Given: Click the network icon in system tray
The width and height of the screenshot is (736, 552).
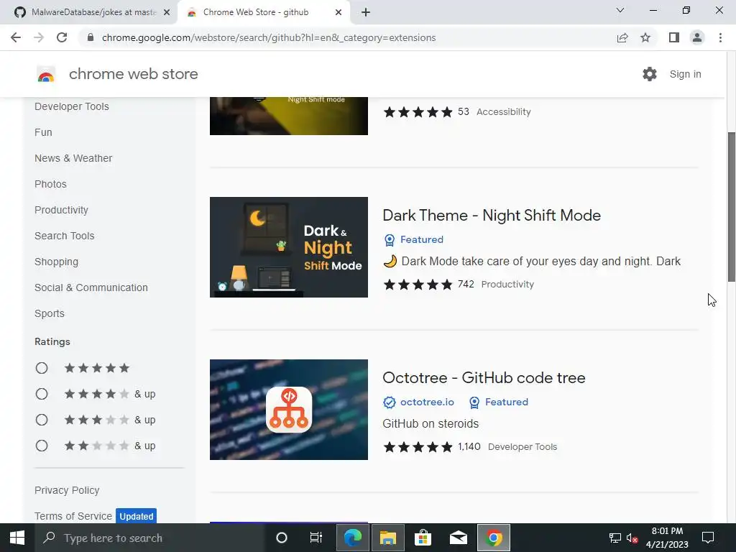Looking at the screenshot, I should (x=615, y=538).
